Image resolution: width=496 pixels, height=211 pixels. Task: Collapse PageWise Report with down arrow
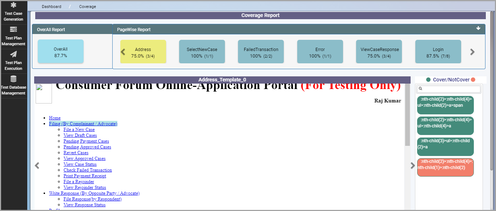[x=478, y=29]
